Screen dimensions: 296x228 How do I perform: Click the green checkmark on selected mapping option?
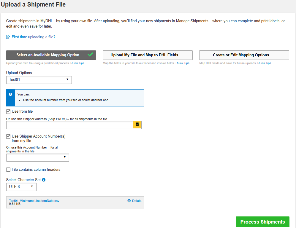(91, 55)
